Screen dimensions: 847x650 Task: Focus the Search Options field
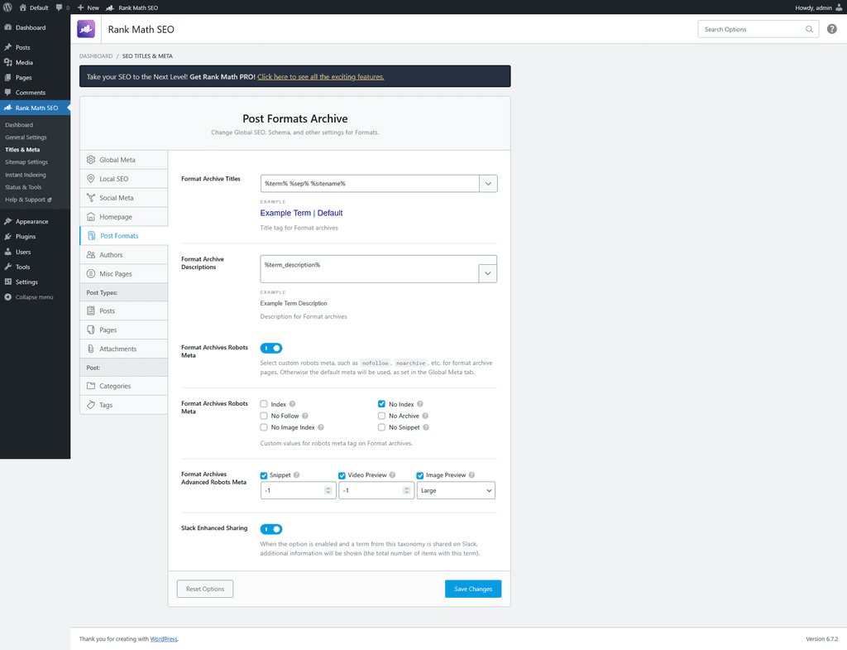click(758, 29)
